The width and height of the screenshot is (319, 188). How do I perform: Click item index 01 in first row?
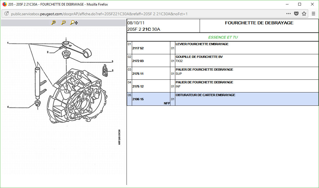[x=129, y=44]
